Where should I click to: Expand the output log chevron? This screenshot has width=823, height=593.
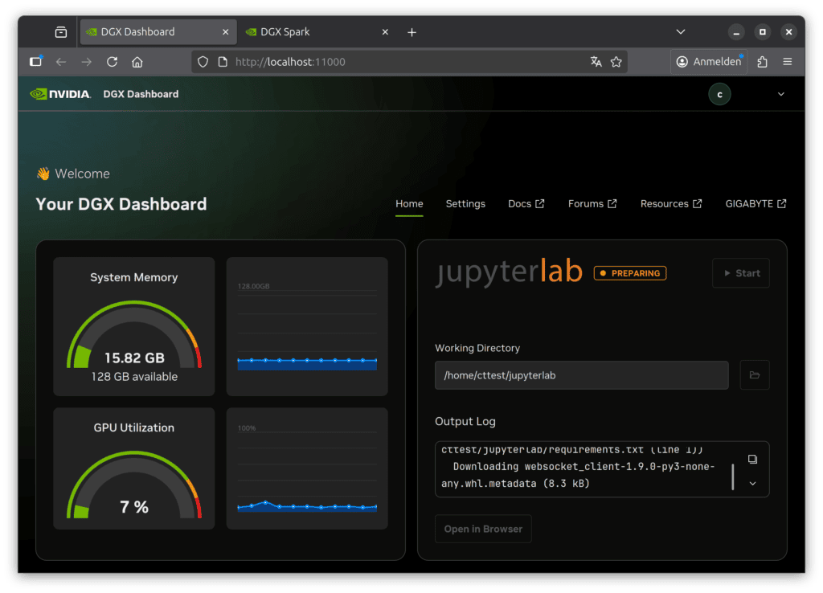(x=752, y=484)
